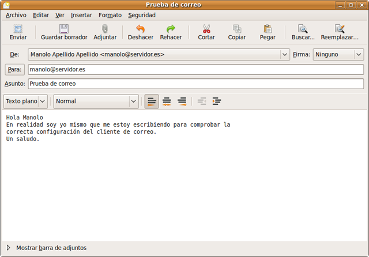Click the Para recipient button

tap(14, 69)
